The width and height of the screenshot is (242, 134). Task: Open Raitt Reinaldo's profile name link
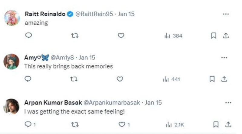coord(45,14)
